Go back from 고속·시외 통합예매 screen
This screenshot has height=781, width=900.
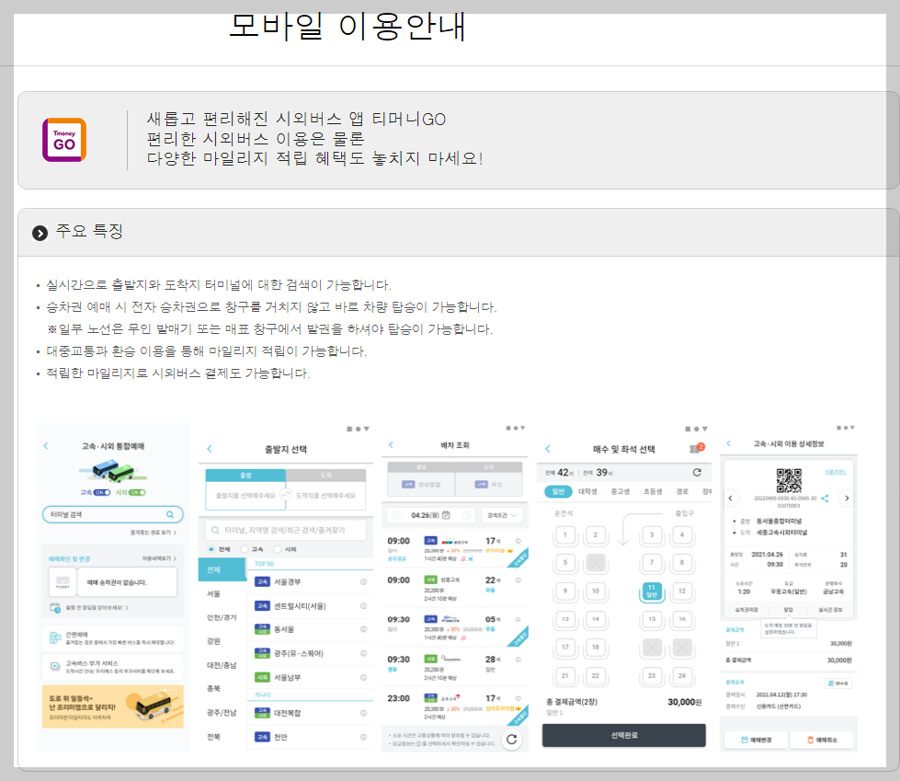click(x=46, y=445)
